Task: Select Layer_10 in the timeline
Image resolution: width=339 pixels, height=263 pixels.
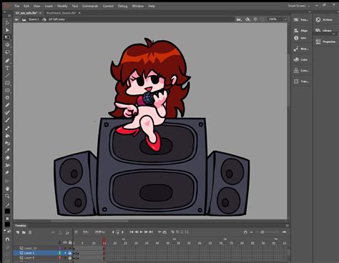Action: pyautogui.click(x=30, y=248)
